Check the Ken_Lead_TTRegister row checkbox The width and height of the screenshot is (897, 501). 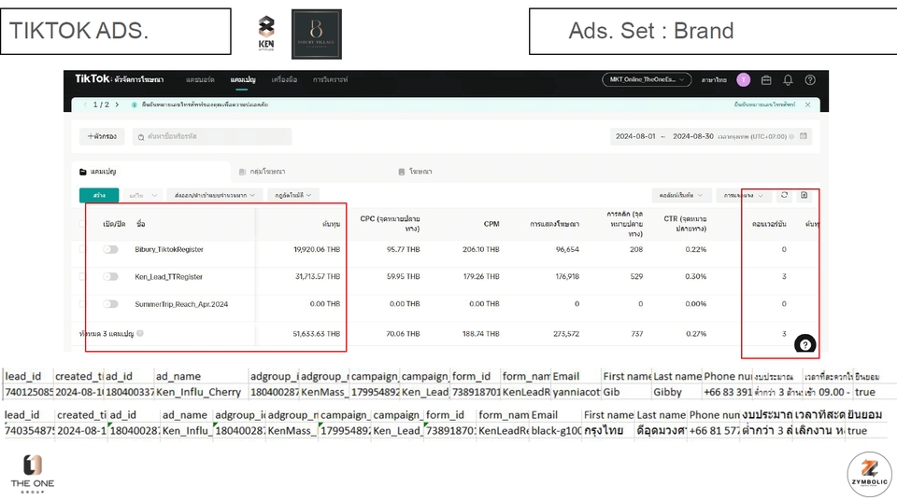coord(82,276)
